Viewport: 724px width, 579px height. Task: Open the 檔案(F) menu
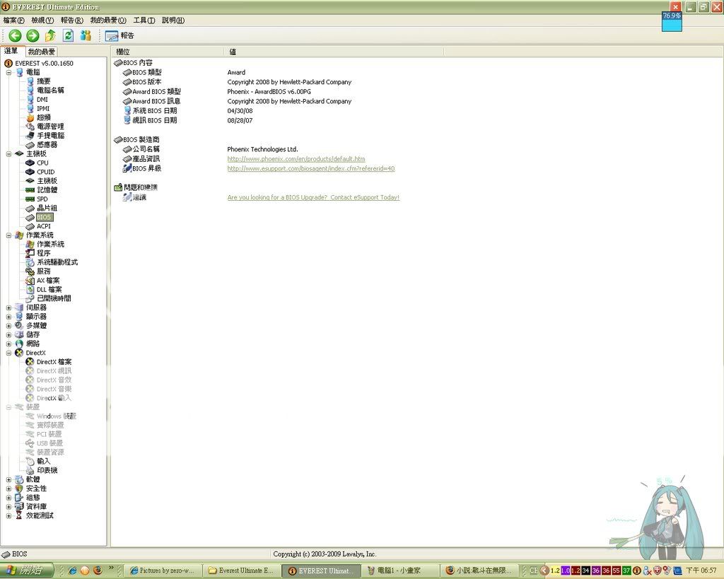click(x=13, y=21)
